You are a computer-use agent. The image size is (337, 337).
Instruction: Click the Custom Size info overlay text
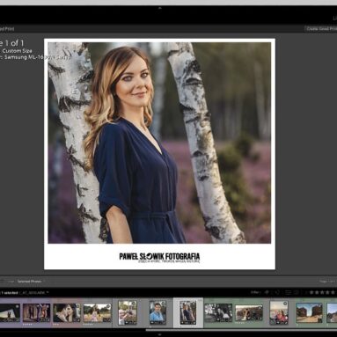[17, 51]
